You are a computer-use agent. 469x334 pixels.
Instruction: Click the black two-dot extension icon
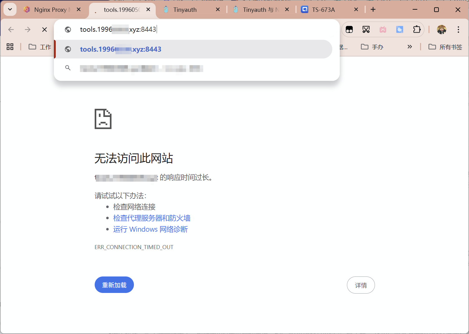[349, 29]
